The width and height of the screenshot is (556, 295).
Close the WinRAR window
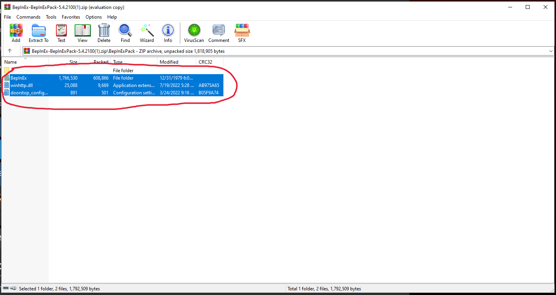click(x=546, y=7)
